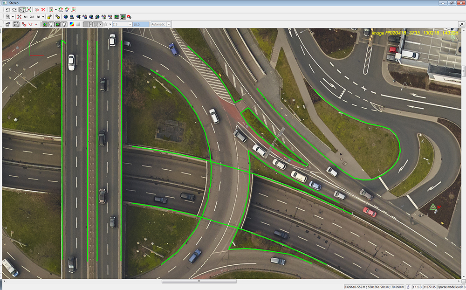Click the rainbow color gradient icon

[72, 24]
